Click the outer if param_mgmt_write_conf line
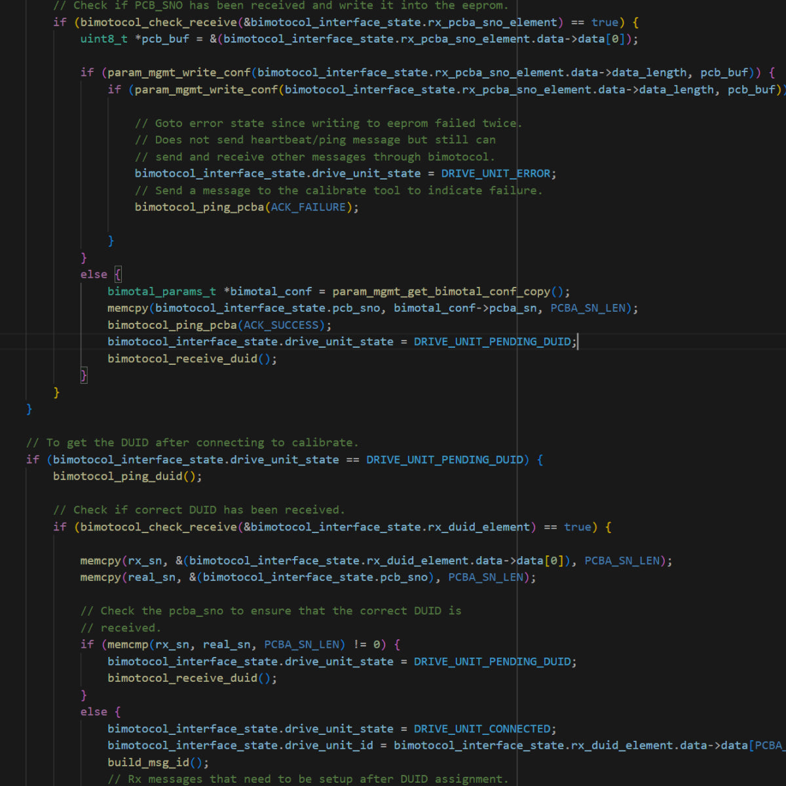The height and width of the screenshot is (786, 786). 428,72
